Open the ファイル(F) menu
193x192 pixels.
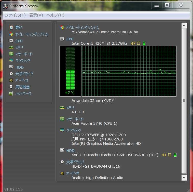pyautogui.click(x=15, y=15)
